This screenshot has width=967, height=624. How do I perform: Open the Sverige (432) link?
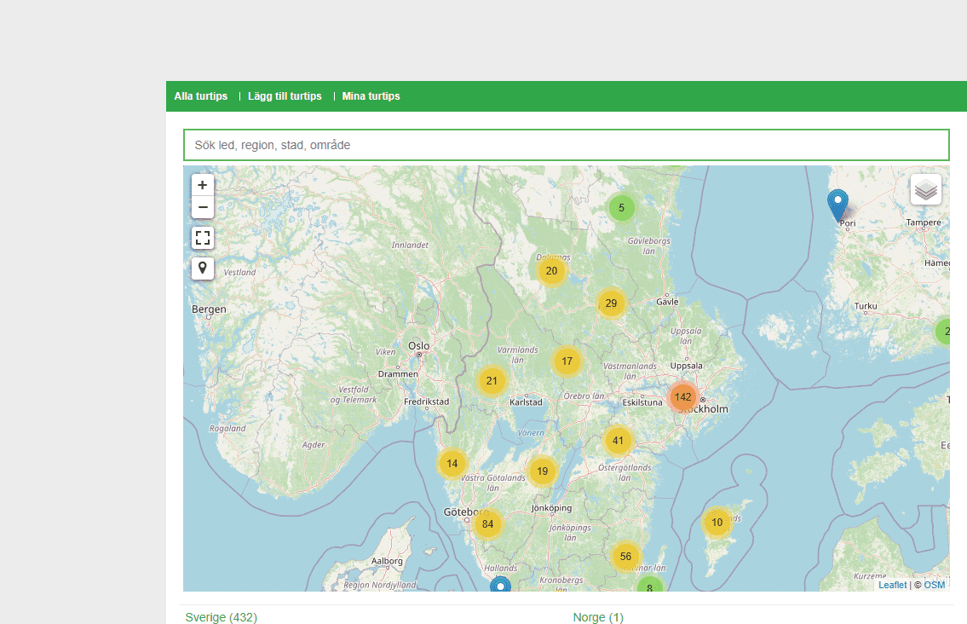pos(221,617)
